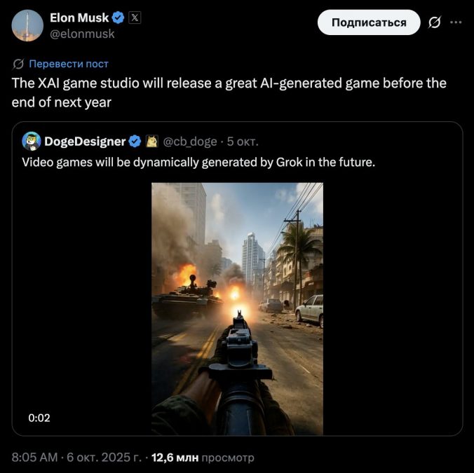Click the @cb_doge handle
This screenshot has width=474, height=473.
(x=189, y=142)
